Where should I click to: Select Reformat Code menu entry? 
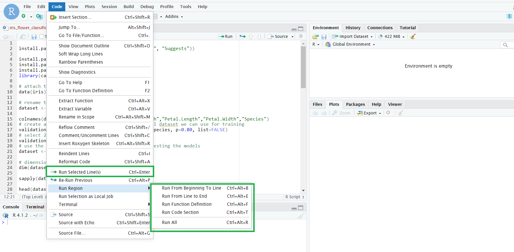[x=100, y=162]
